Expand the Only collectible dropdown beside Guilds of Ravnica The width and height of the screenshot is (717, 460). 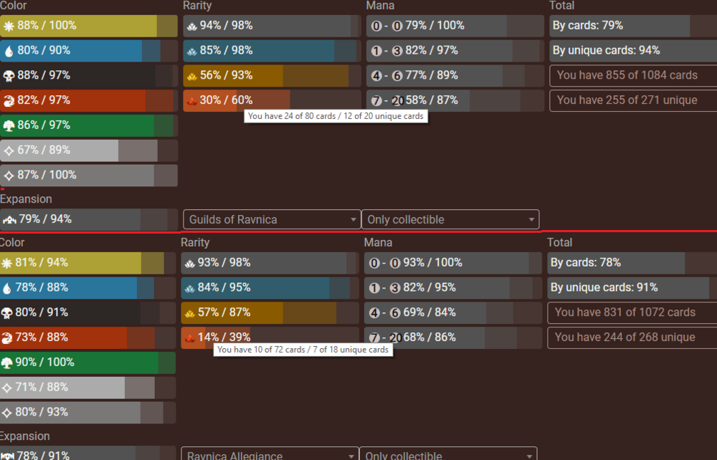pyautogui.click(x=450, y=219)
